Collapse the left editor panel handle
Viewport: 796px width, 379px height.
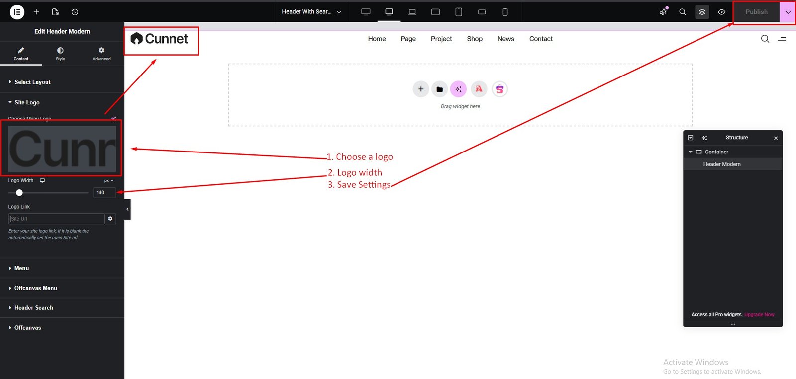[127, 209]
